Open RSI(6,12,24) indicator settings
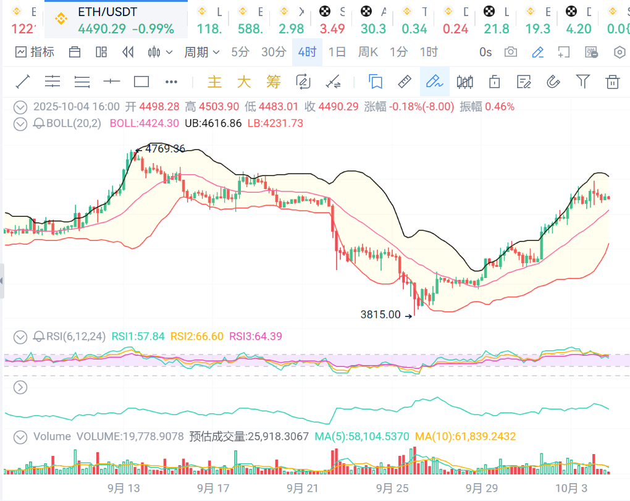Image resolution: width=630 pixels, height=501 pixels. point(76,336)
